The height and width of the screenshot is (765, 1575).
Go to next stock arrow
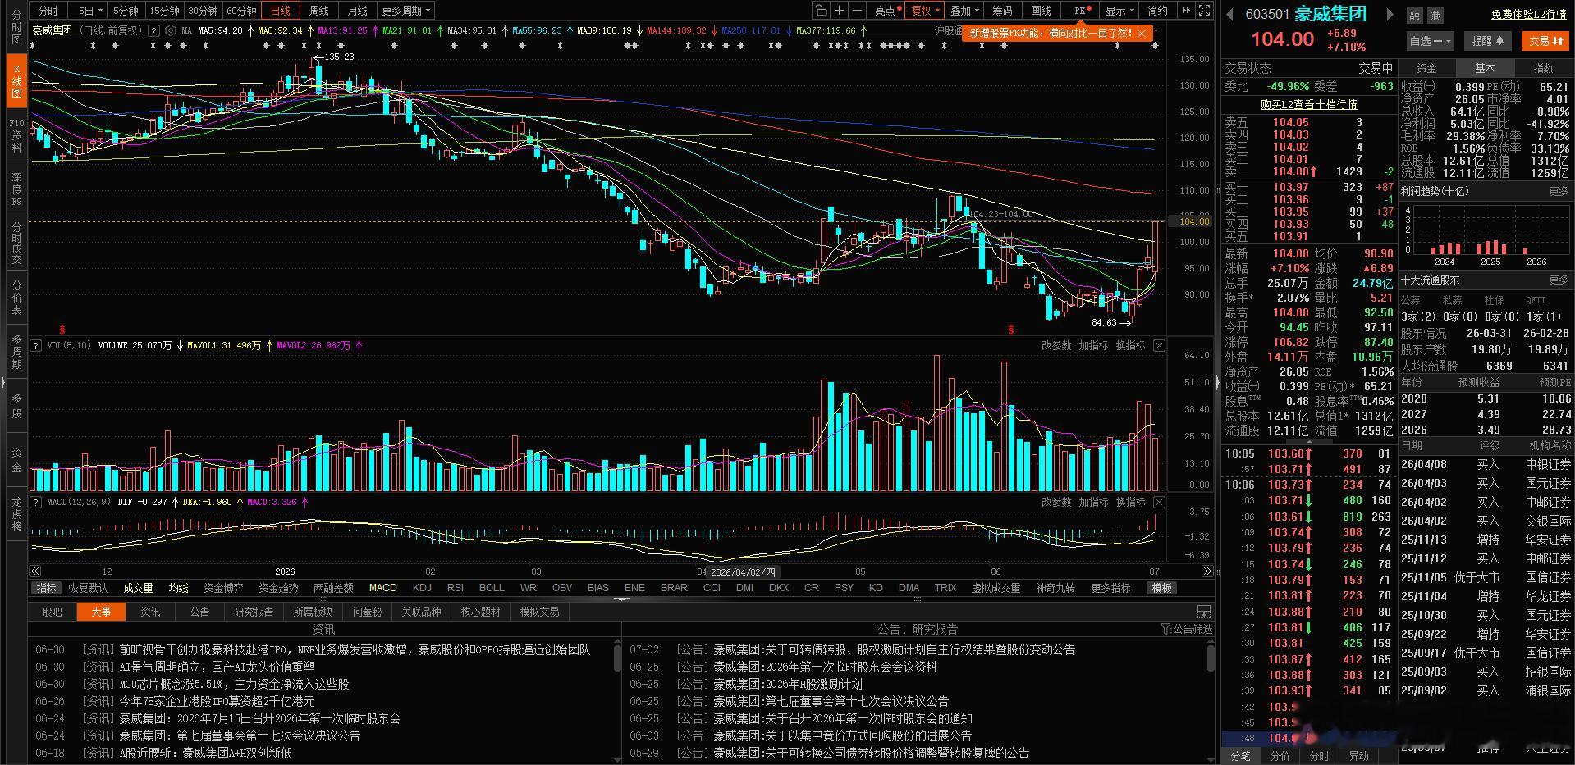point(1390,14)
